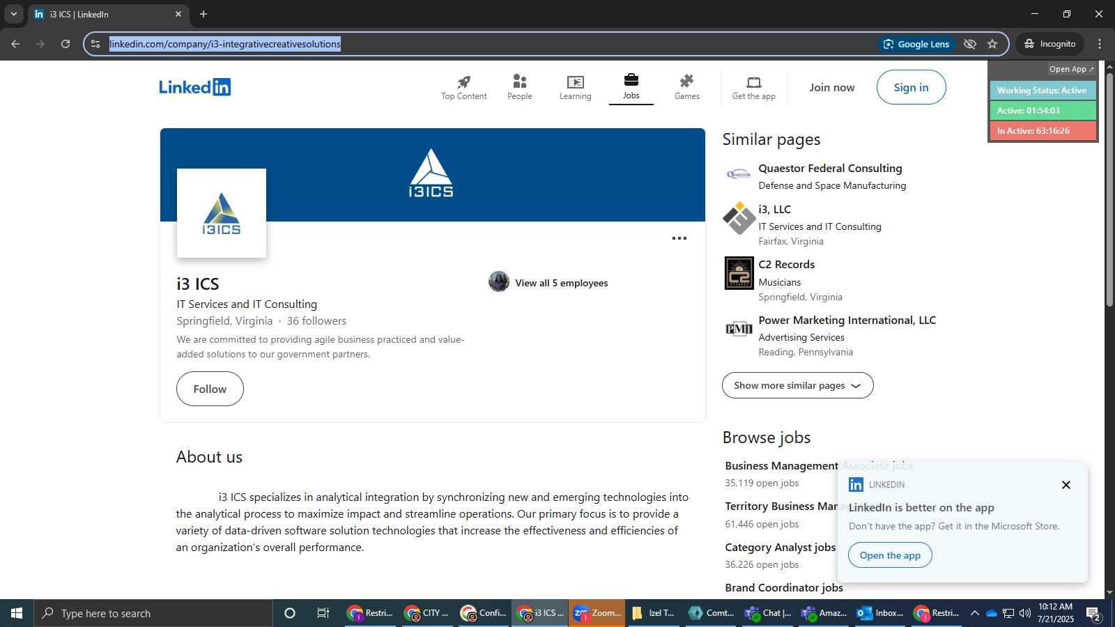
Task: Close the i3 ICS LinkedIn tab
Action: [178, 14]
